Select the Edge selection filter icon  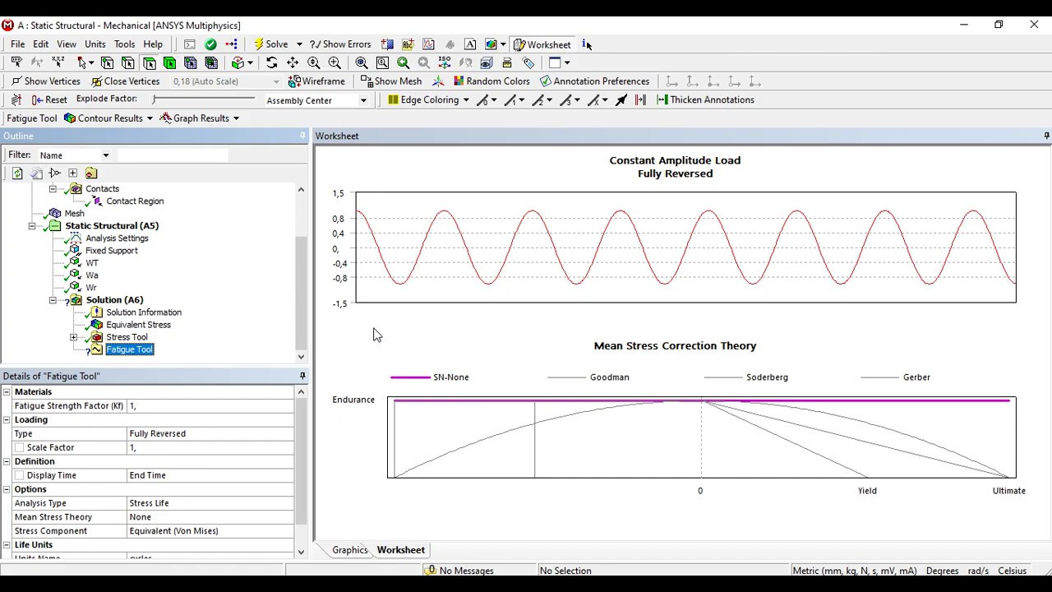tap(128, 62)
